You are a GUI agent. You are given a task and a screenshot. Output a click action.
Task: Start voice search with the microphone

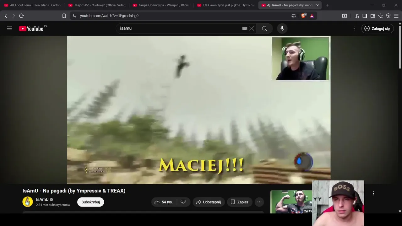pyautogui.click(x=282, y=29)
